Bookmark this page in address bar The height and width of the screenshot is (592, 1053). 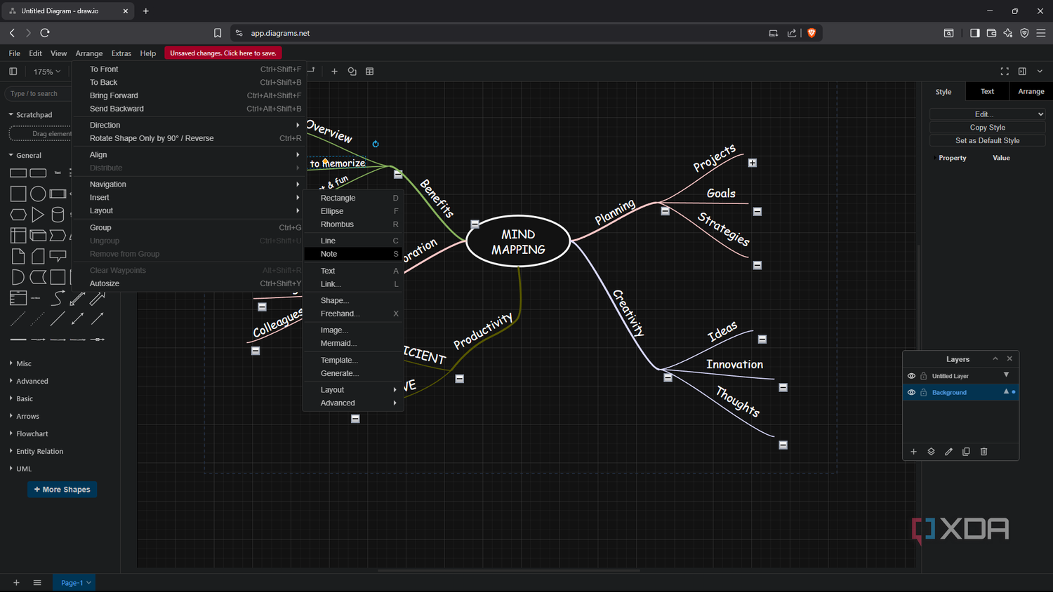pyautogui.click(x=218, y=33)
